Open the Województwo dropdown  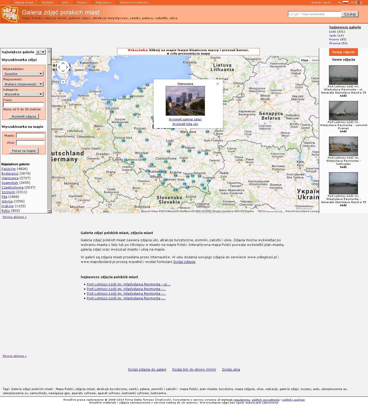click(x=23, y=74)
